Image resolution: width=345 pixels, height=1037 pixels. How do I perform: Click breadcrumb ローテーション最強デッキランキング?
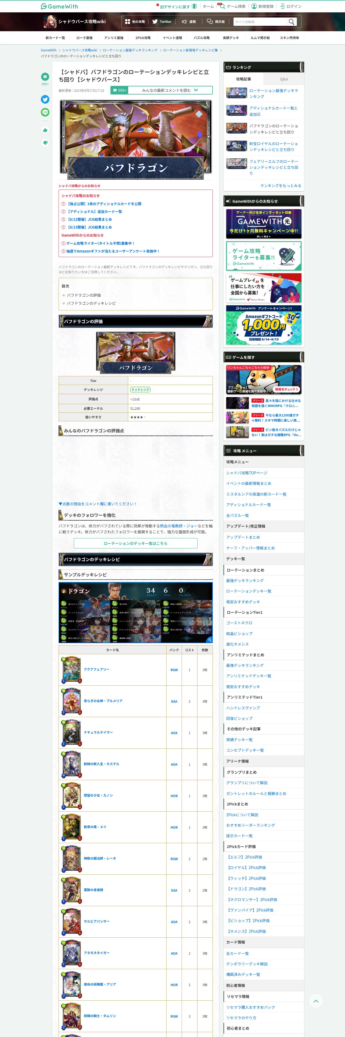pos(130,50)
